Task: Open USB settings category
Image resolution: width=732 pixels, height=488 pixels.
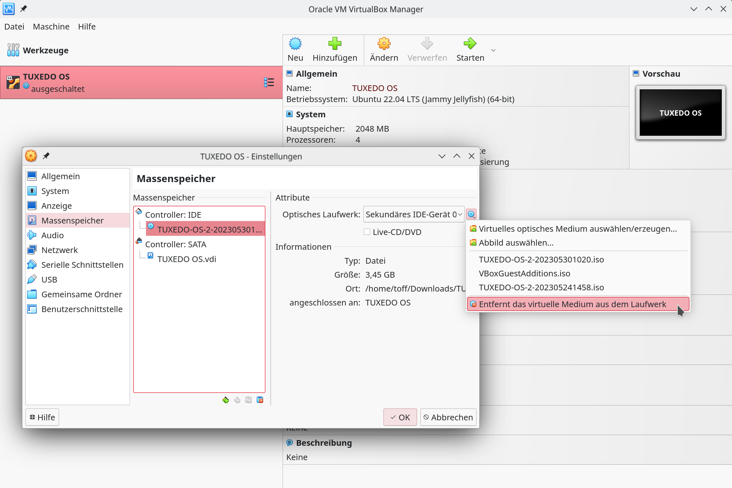Action: (78, 280)
